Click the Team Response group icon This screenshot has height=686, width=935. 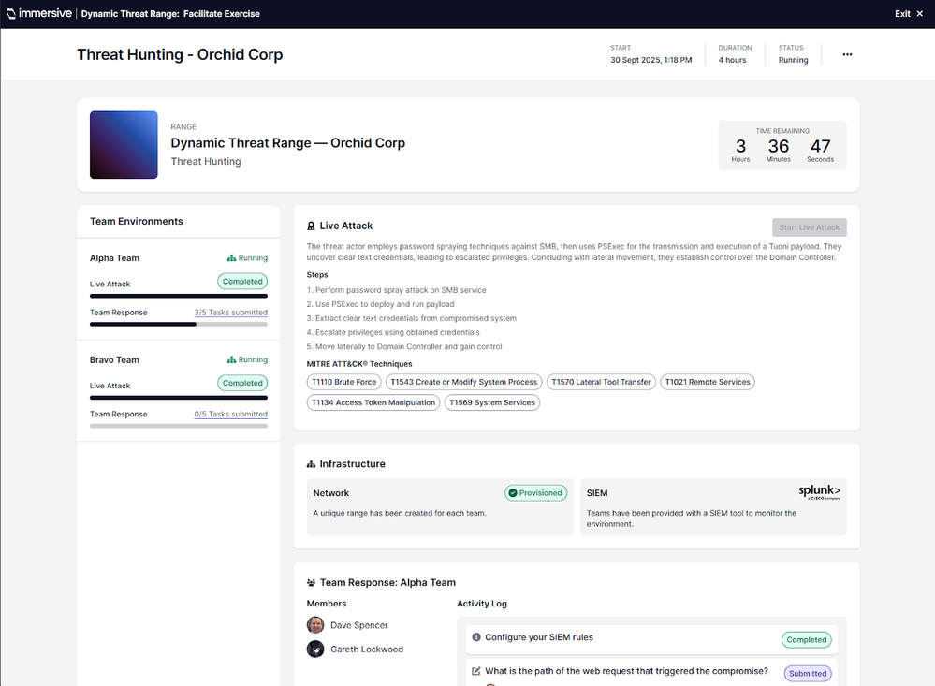tap(311, 583)
